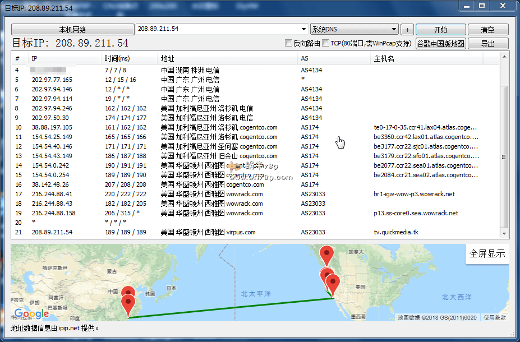This screenshot has height=342, width=520.
Task: Click the red map marker at the green line's western end
Action: (129, 304)
